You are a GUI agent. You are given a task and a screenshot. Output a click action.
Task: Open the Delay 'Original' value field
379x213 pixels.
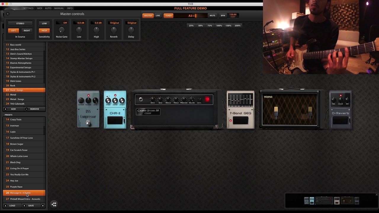(132, 23)
